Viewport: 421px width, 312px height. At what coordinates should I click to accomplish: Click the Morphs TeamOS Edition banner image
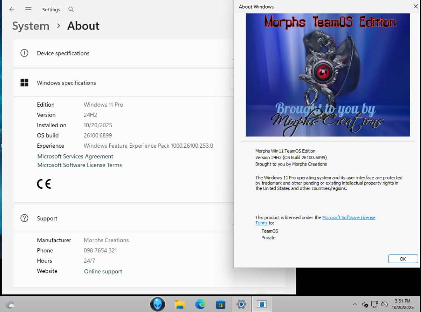tap(328, 75)
